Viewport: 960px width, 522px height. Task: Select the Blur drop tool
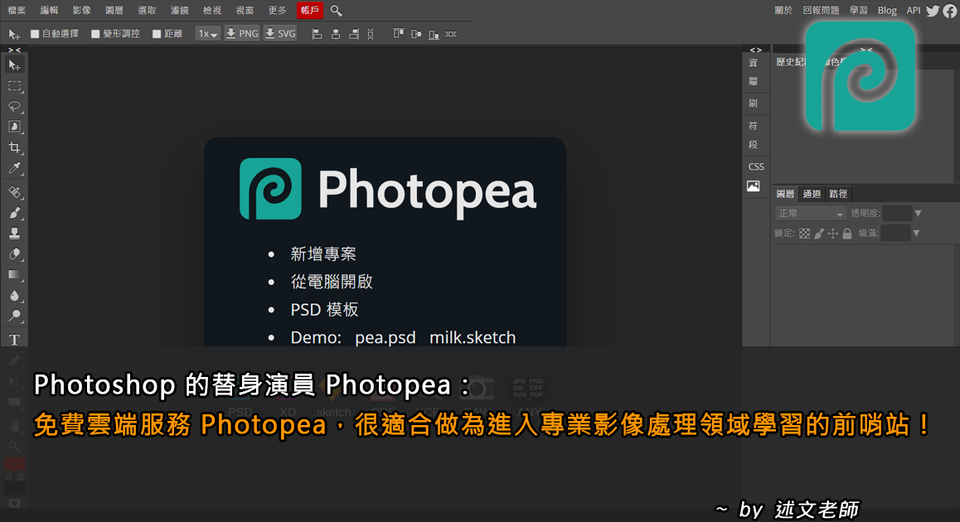(14, 296)
